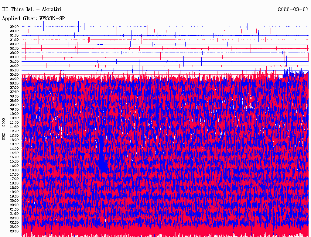Viewport: 311px width, 237px height.
Task: Select the 05:30 time label
Action: click(x=14, y=75)
